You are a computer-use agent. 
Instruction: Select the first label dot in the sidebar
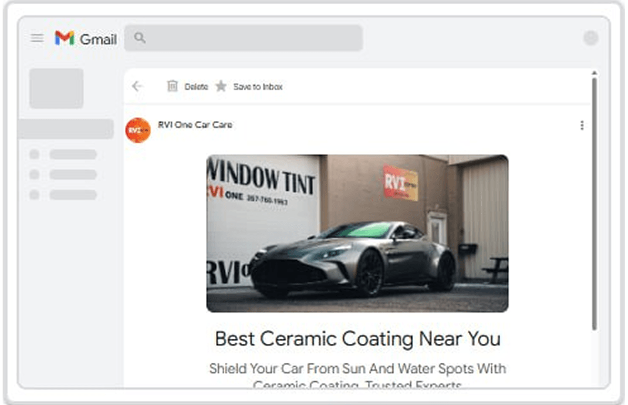pyautogui.click(x=33, y=154)
